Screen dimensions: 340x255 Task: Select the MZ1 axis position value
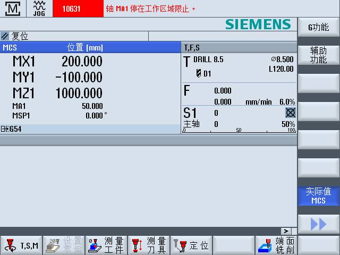pos(79,93)
